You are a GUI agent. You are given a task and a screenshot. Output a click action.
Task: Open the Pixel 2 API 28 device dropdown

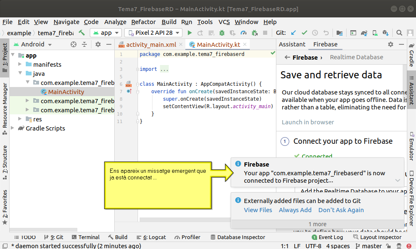coord(153,33)
